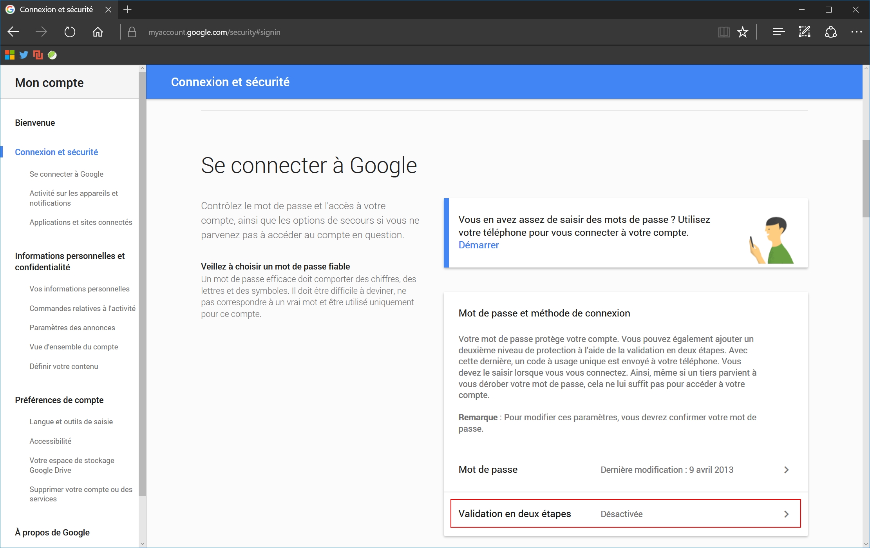Click main page scrollbar thumb
The height and width of the screenshot is (548, 870).
coord(866,178)
